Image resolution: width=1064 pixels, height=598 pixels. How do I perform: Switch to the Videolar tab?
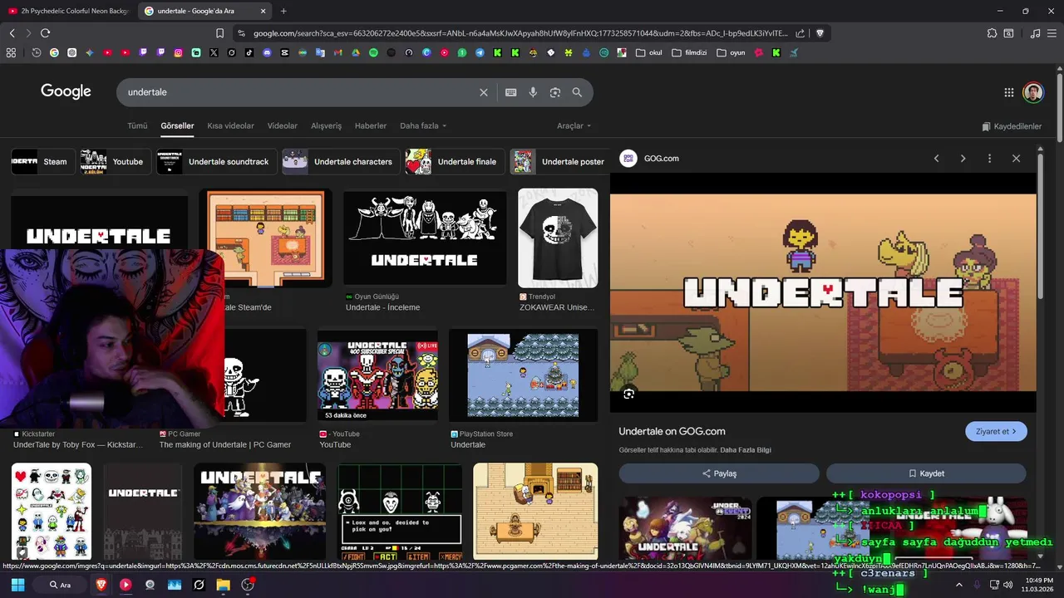click(x=283, y=126)
